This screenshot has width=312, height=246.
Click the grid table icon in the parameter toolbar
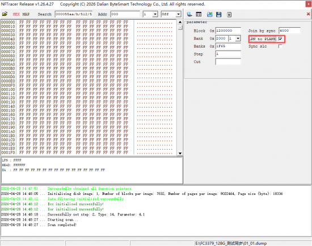pyautogui.click(x=199, y=14)
